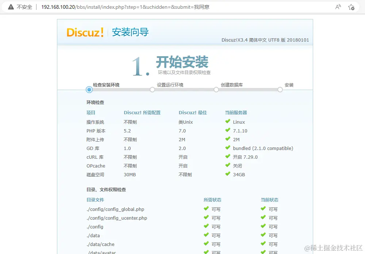365x254 pixels.
Task: Click the cURL 库 row label
Action: [95, 157]
